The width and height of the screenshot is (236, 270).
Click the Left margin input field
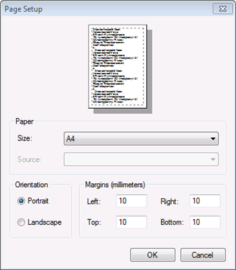pyautogui.click(x=131, y=201)
